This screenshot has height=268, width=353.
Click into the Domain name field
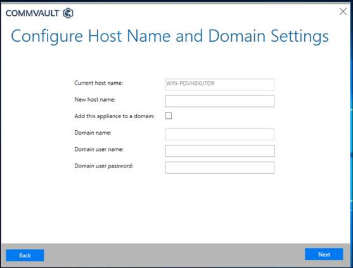[219, 134]
